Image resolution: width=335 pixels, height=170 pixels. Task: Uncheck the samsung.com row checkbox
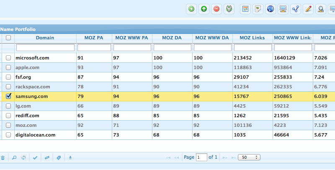8,96
